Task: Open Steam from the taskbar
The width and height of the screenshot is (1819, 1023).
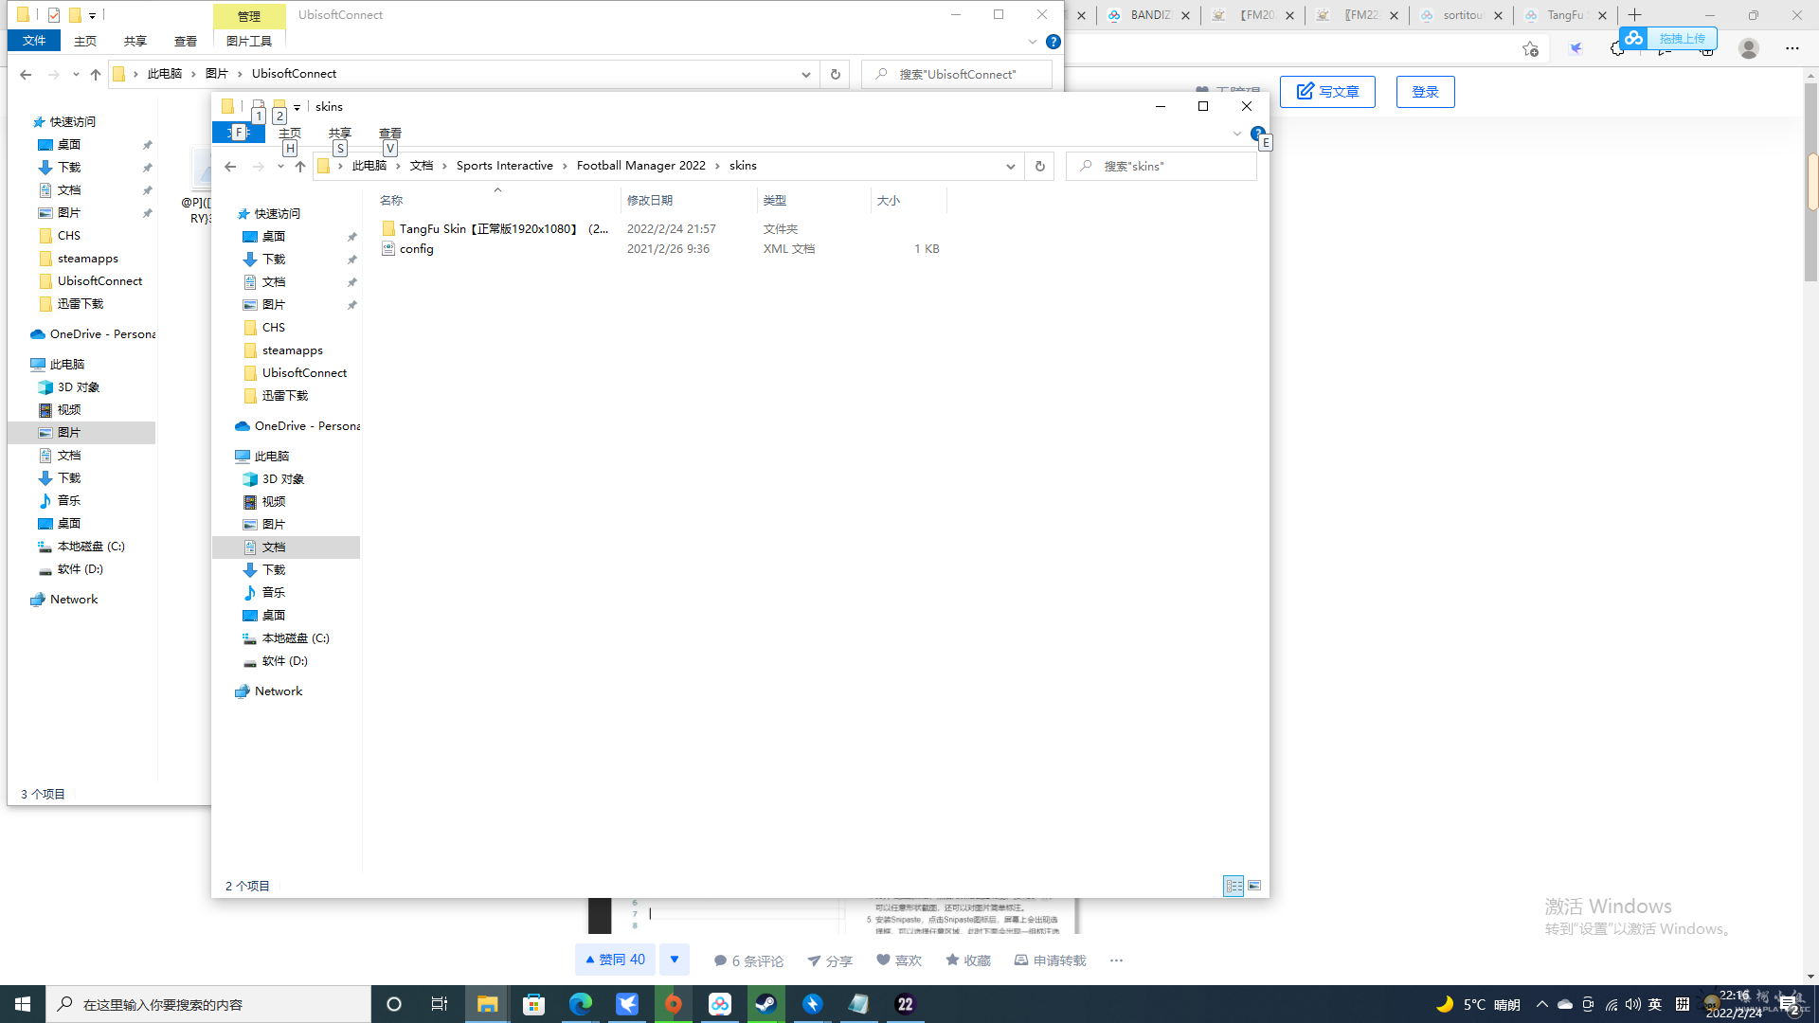Action: (766, 1004)
